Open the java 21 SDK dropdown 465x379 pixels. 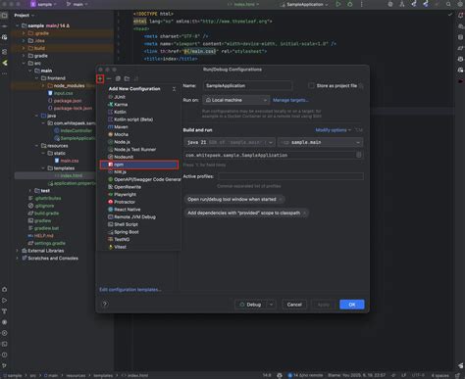230,142
